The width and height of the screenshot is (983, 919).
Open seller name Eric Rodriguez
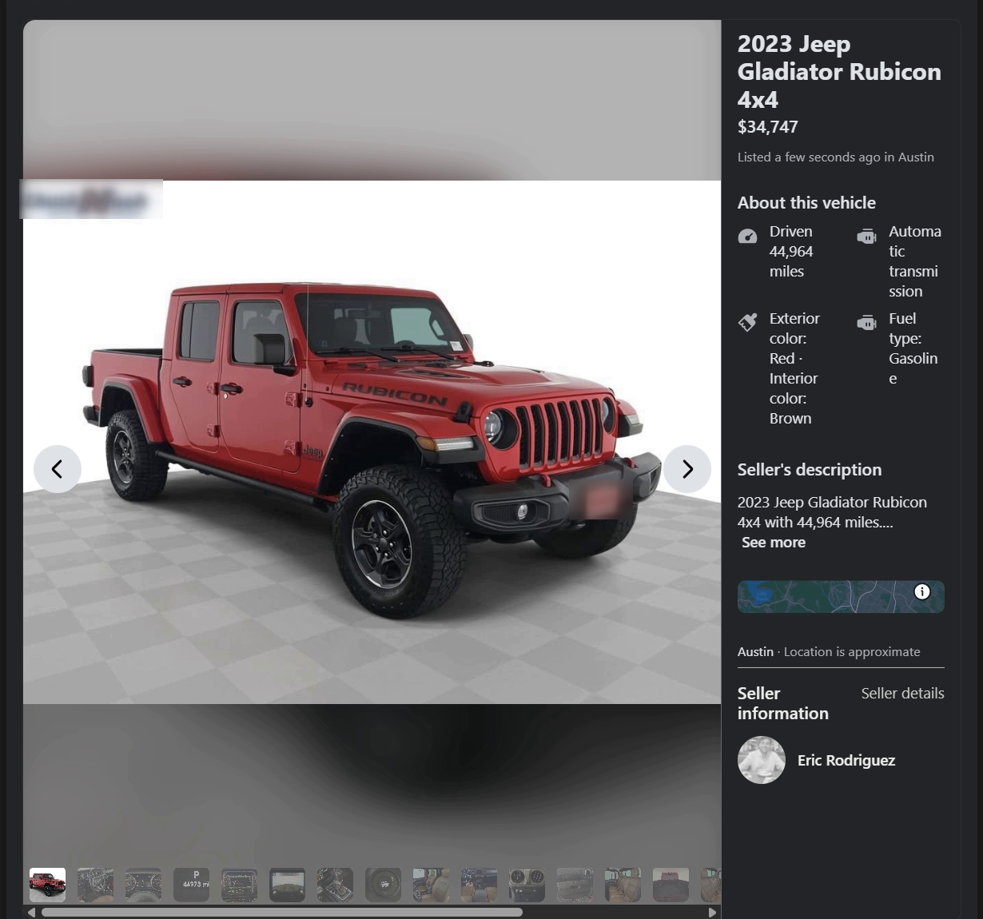point(846,760)
